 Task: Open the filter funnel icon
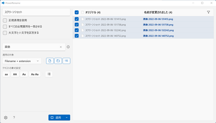coord(208,12)
